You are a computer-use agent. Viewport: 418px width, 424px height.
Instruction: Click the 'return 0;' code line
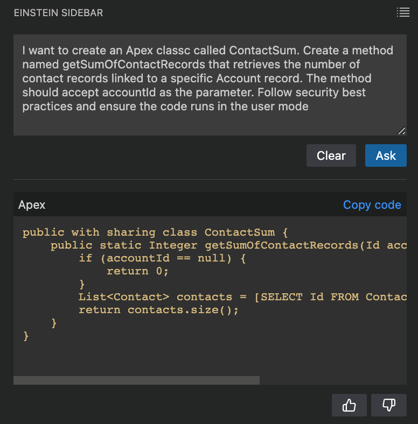137,271
